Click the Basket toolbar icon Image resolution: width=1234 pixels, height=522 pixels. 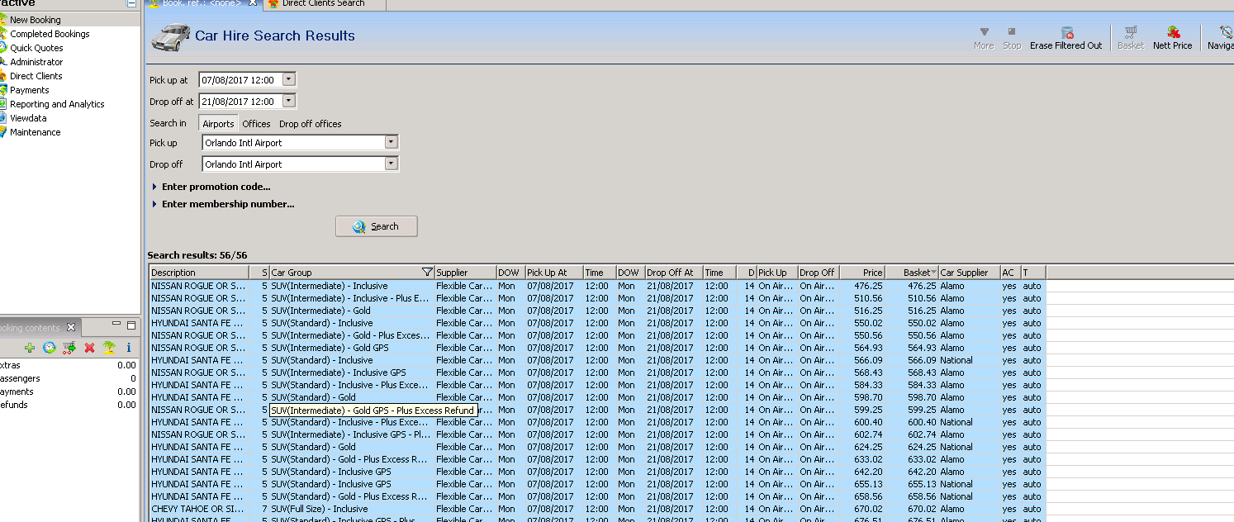[1131, 33]
